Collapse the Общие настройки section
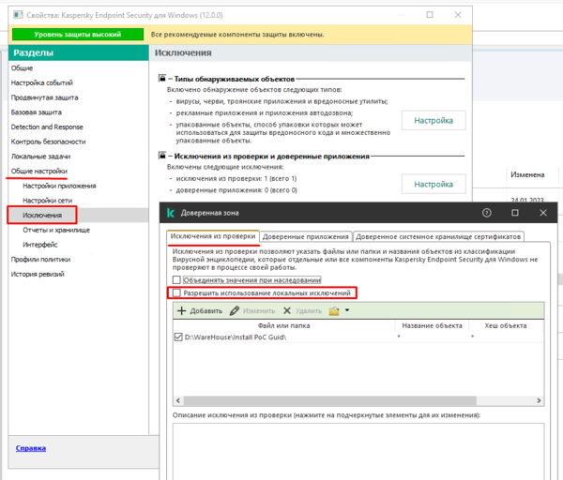Screen dimensions: 563x480 [x=38, y=172]
